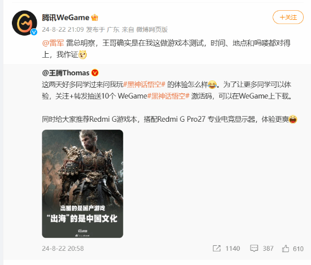Click the 腾讯WeGame account name
This screenshot has height=265, width=311.
[x=66, y=18]
